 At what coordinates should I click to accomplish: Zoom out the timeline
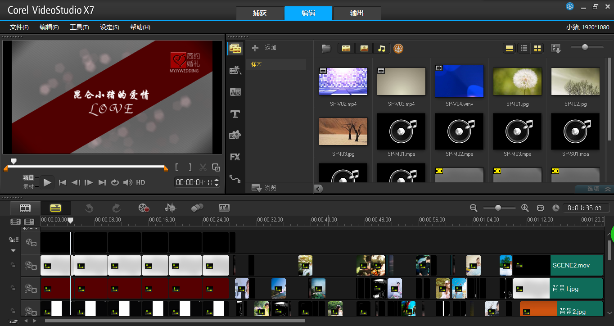(474, 208)
